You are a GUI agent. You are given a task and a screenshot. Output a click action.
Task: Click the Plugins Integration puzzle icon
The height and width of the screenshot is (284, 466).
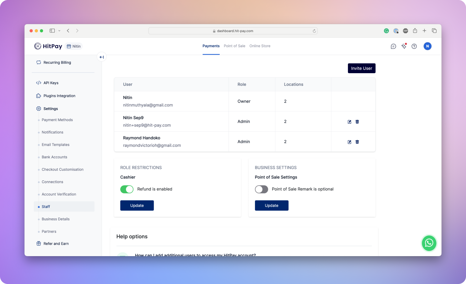pyautogui.click(x=39, y=96)
